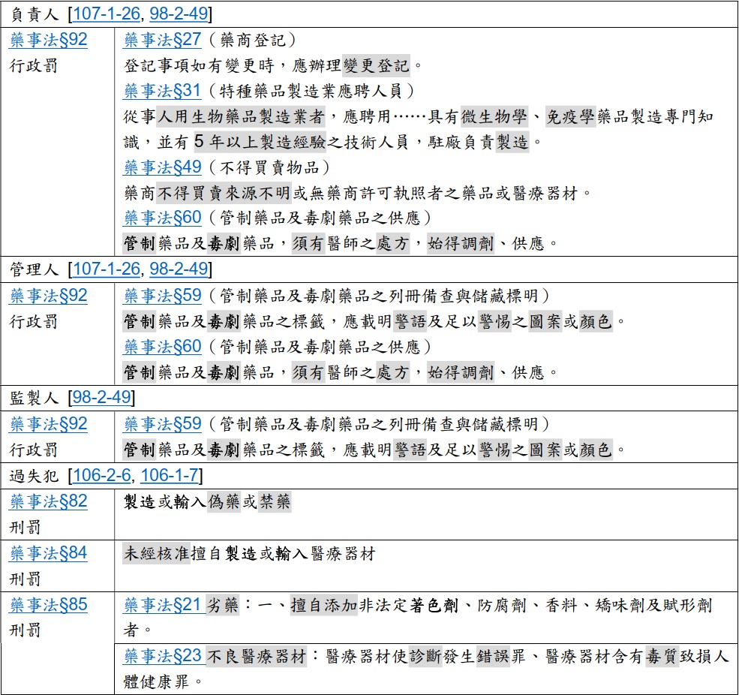This screenshot has height=695, width=739.
Task: Open the 98-2-49 link beside 負責人
Action: coord(179,14)
